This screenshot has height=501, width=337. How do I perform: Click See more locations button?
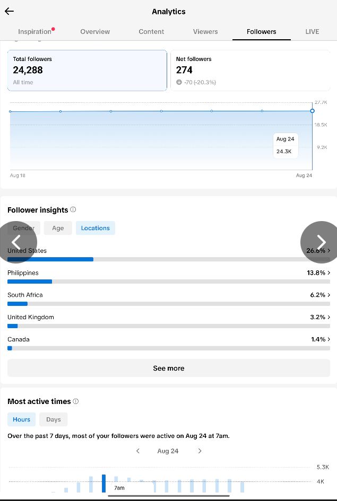pyautogui.click(x=169, y=368)
